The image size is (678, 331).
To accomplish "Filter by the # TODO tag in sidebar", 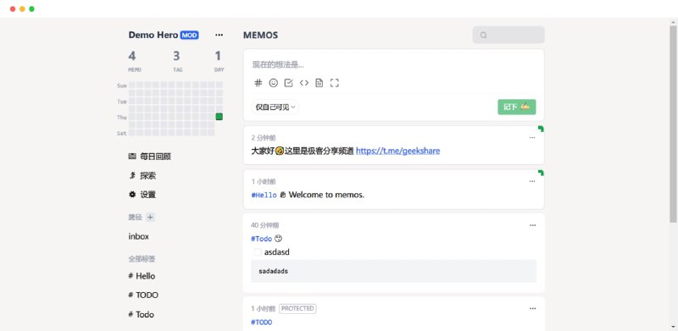I will [x=143, y=295].
